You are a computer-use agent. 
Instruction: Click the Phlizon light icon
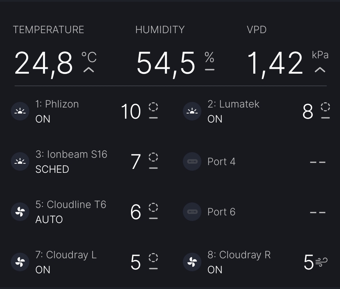click(x=20, y=112)
